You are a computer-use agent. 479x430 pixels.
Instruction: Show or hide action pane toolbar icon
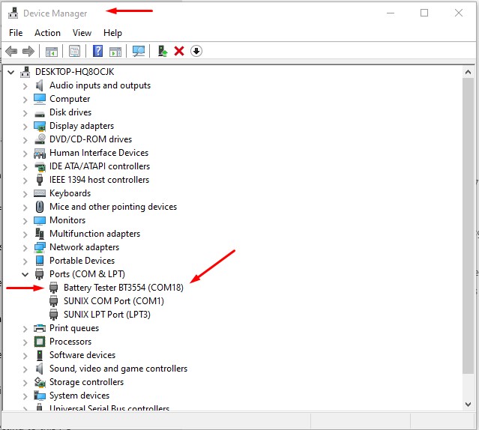pos(115,51)
